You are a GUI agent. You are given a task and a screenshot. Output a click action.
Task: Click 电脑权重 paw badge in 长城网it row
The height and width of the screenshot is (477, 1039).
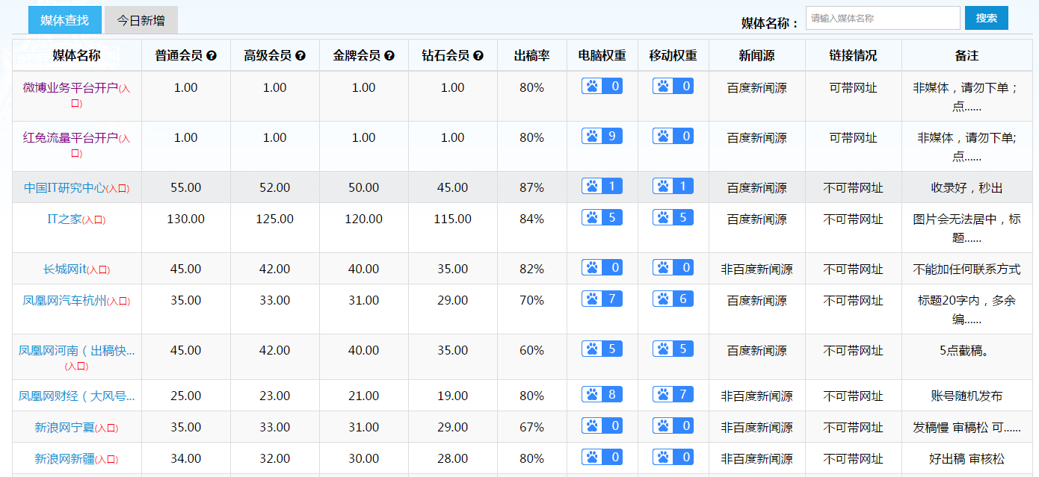tap(602, 268)
